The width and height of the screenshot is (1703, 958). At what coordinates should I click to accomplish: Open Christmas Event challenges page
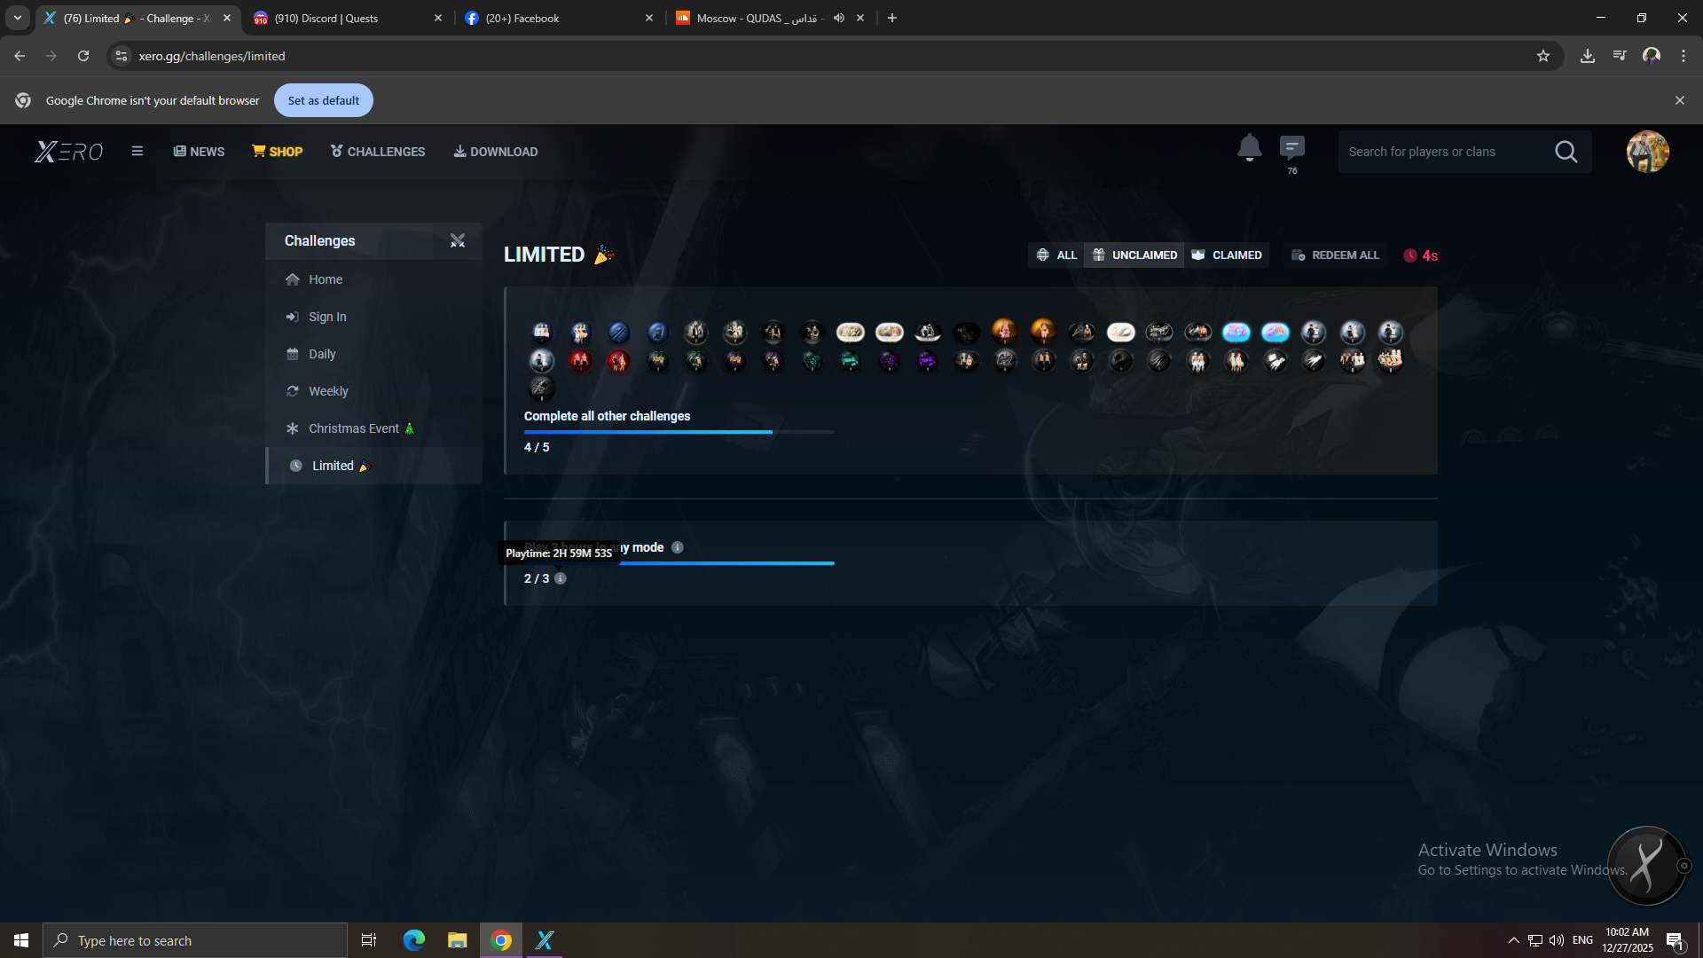click(x=354, y=428)
